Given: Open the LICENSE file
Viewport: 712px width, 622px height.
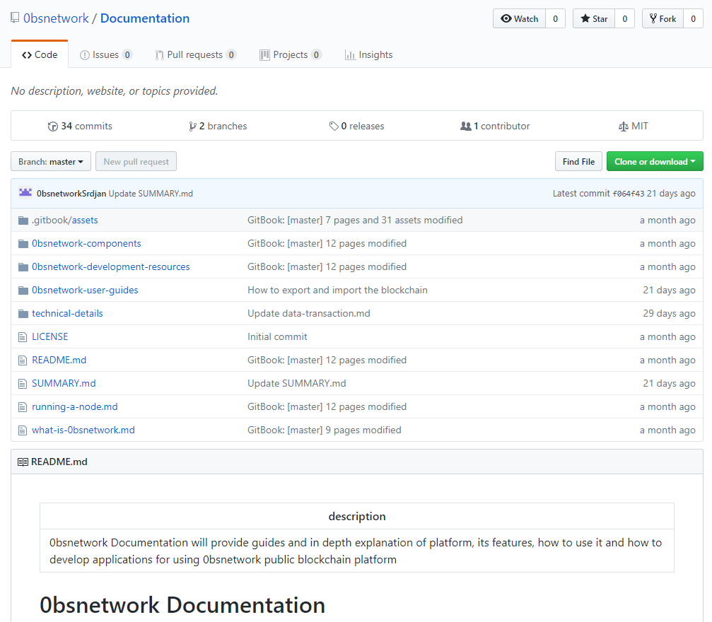Looking at the screenshot, I should (x=50, y=337).
